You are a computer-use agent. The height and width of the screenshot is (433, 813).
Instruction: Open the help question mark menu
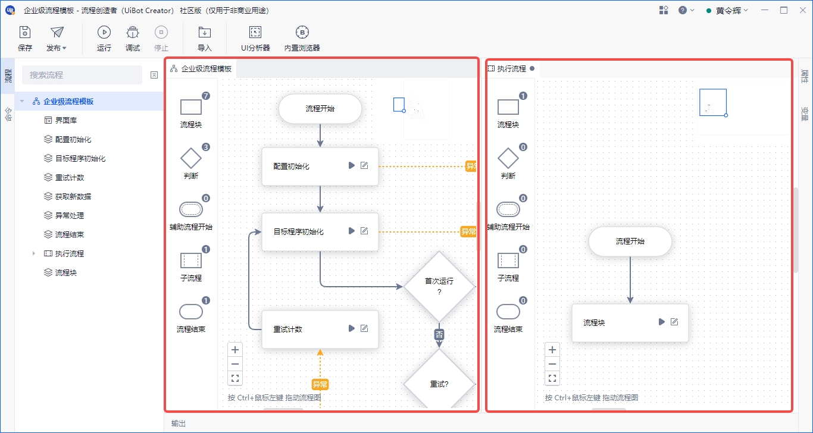[686, 10]
